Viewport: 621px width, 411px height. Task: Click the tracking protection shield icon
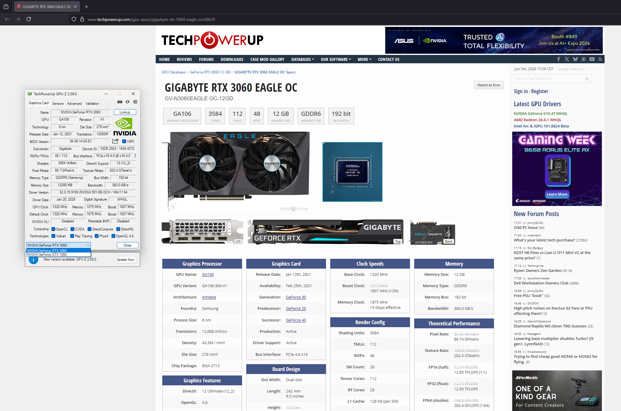tap(74, 19)
